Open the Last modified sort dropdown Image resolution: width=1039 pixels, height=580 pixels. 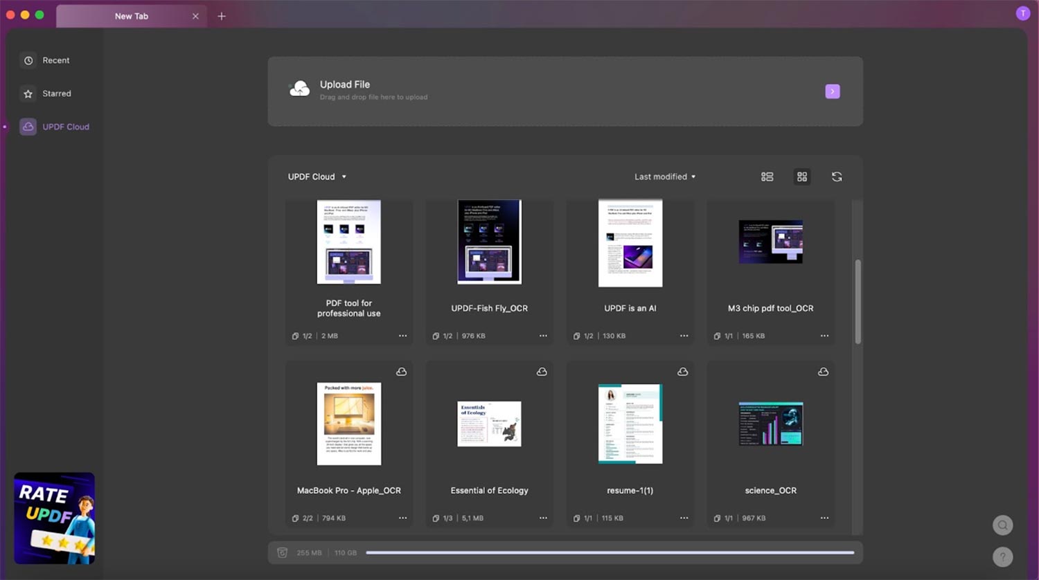665,176
